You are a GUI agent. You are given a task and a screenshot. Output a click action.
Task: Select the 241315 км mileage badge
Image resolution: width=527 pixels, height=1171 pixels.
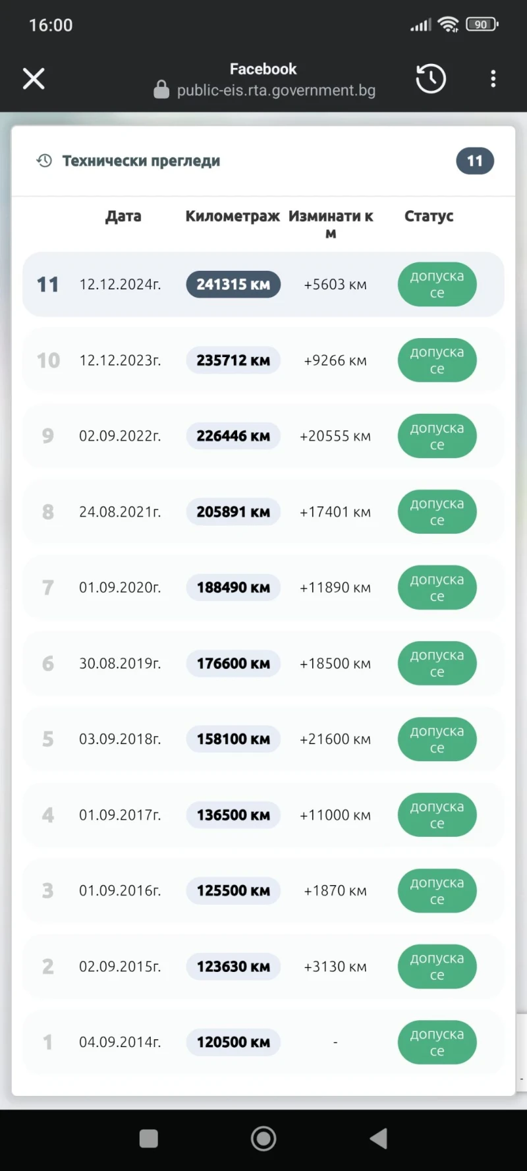tap(233, 285)
